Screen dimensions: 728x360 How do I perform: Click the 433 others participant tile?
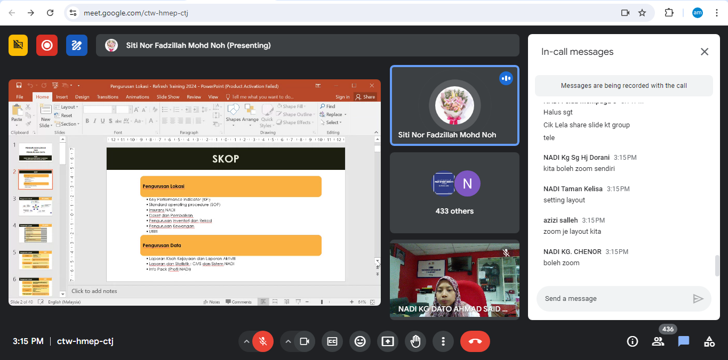454,193
